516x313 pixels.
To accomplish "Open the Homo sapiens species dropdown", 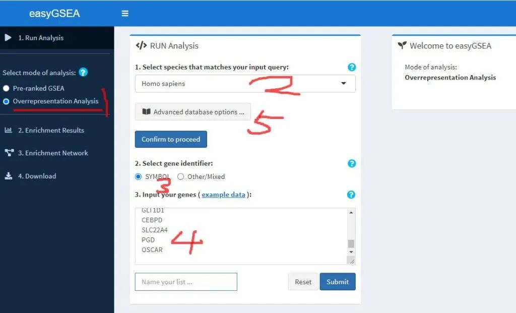I will pyautogui.click(x=245, y=84).
